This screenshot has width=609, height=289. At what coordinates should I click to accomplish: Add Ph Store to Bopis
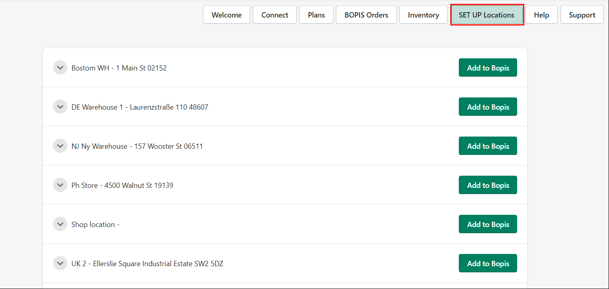pos(488,185)
